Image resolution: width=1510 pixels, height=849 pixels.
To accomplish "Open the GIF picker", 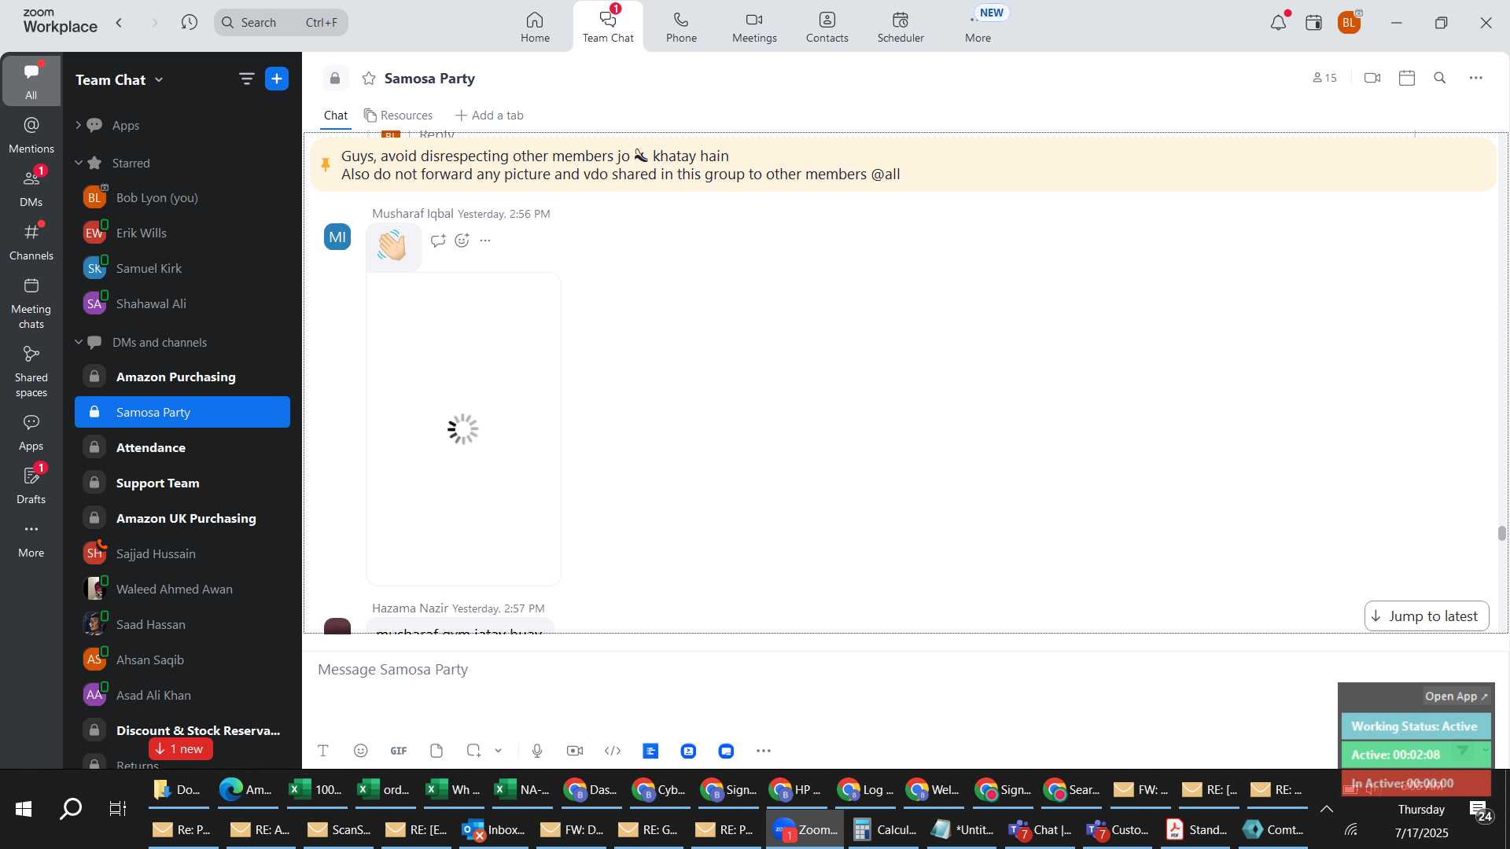I will coord(399,751).
